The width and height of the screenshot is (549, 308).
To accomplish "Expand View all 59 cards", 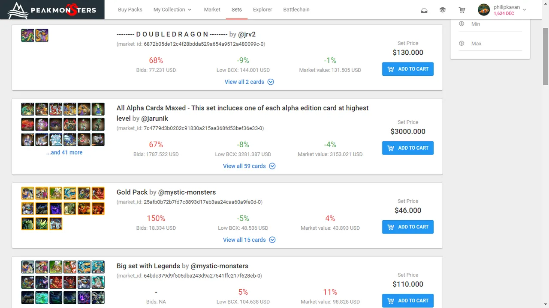I will [249, 166].
